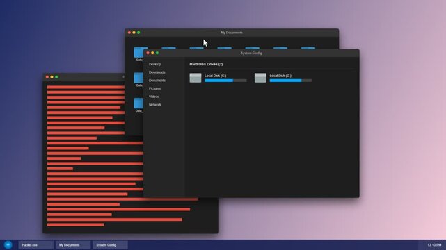Screen dimensions: 446x250
Task: Switch to System Config in the taskbar
Action: click(x=110, y=245)
